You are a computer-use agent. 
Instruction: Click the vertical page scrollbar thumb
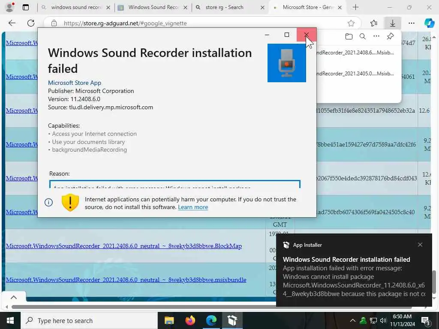[434, 282]
